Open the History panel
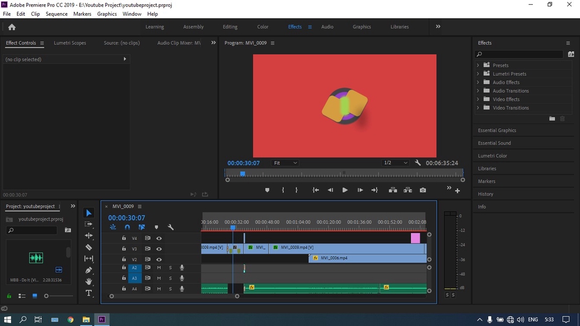Image resolution: width=580 pixels, height=326 pixels. pos(485,194)
